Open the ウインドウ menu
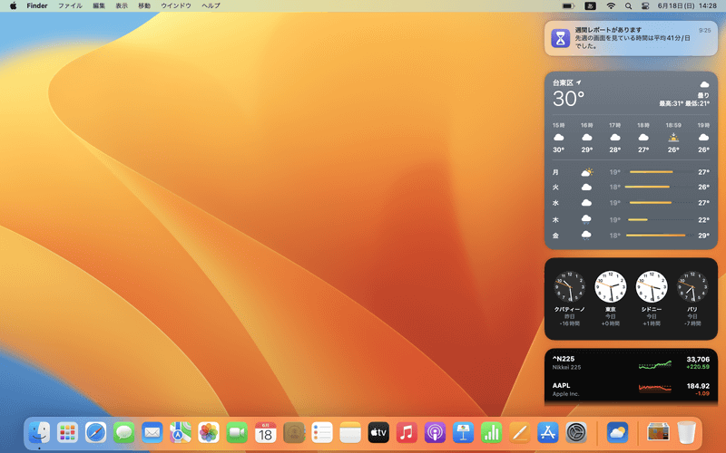Screen dimensions: 726x453 176,5
